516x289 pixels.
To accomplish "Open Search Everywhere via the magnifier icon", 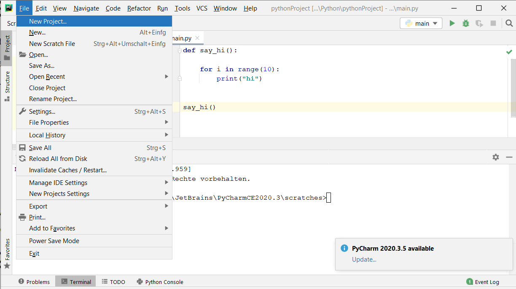I will (x=509, y=23).
